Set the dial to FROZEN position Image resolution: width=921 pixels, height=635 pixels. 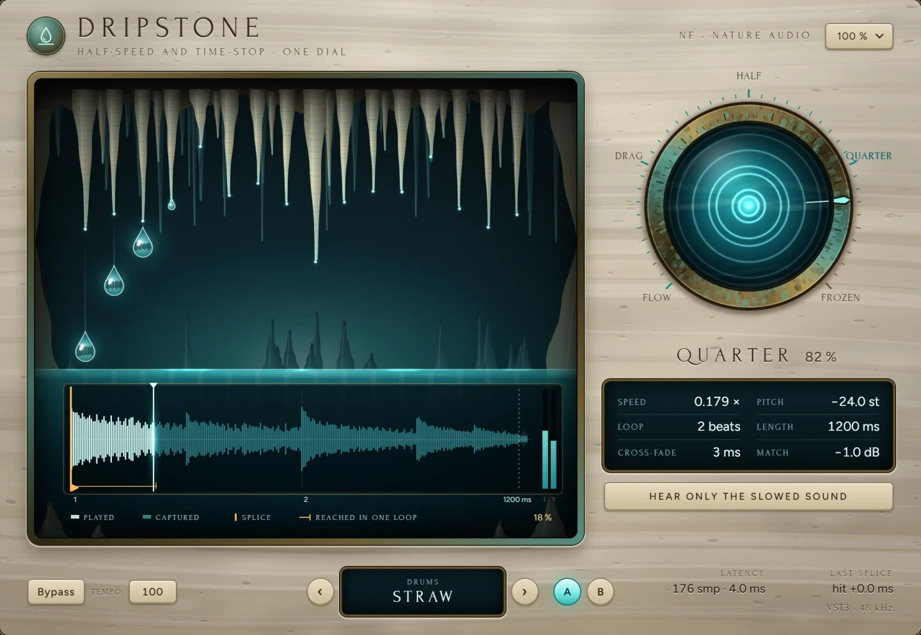click(x=840, y=298)
